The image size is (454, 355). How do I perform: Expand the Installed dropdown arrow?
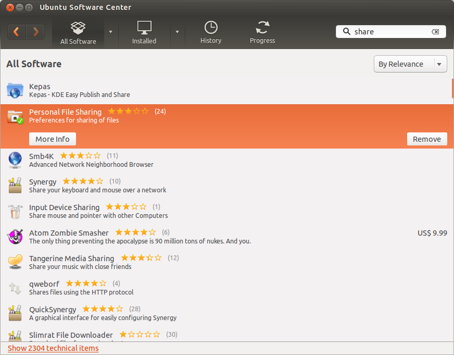click(177, 32)
